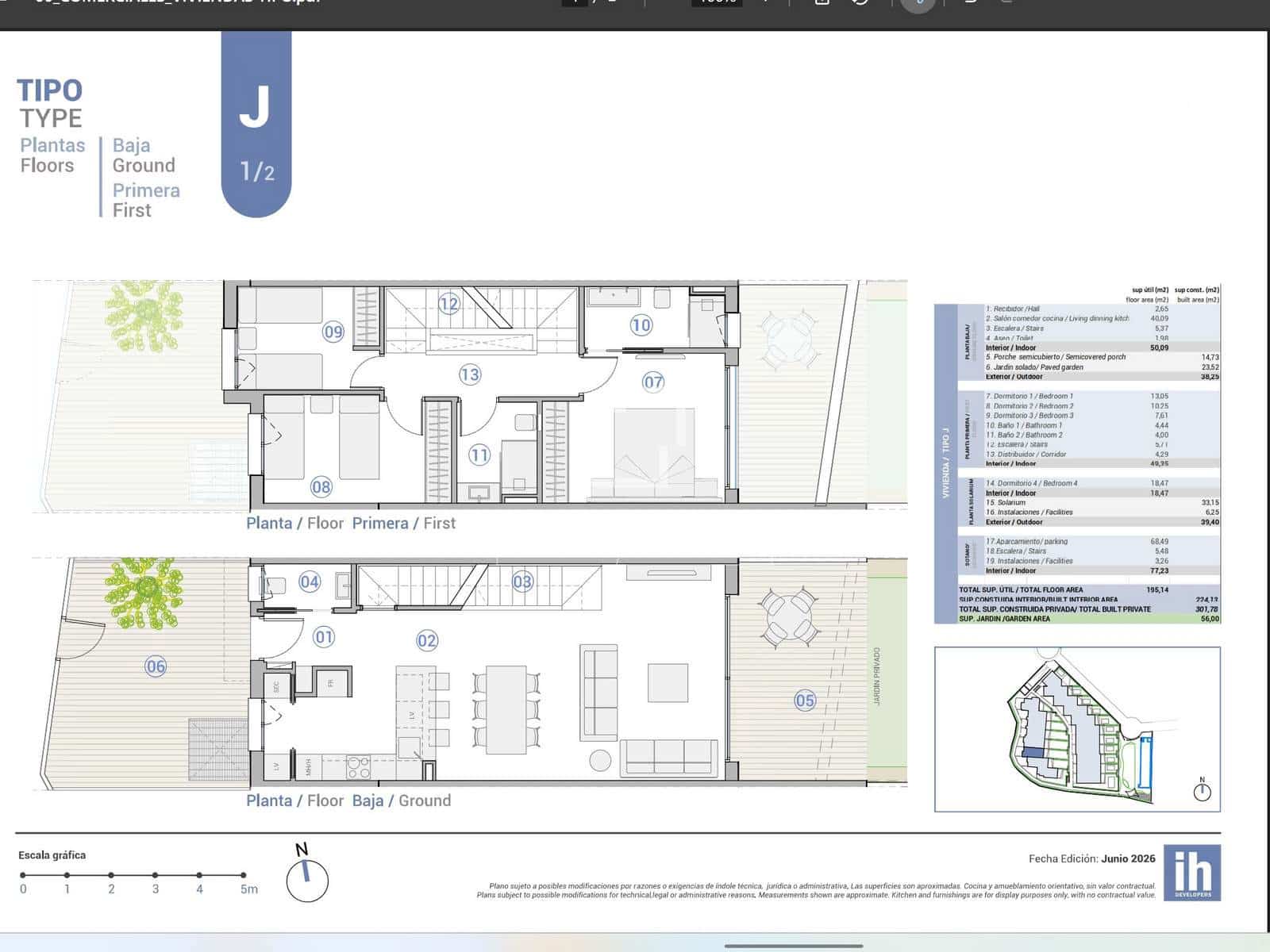Click the green tree in ground floor garden

(145, 593)
